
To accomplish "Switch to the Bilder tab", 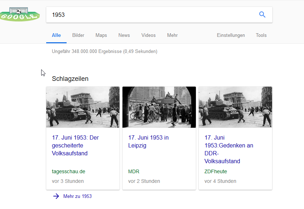I will pos(78,35).
